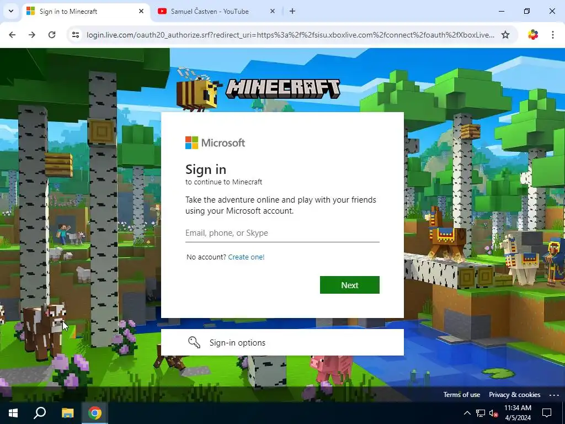Open Terms of use link
This screenshot has height=424, width=565.
click(x=462, y=394)
